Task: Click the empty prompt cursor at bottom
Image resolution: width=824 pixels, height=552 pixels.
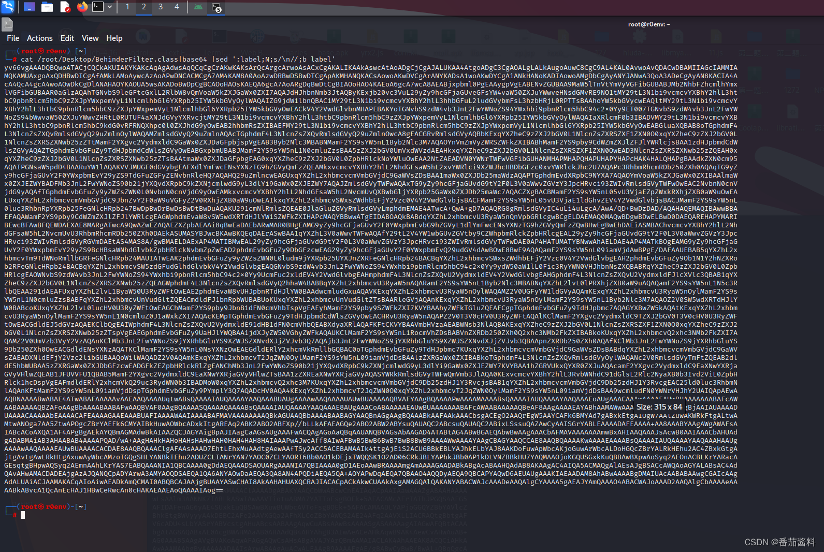Action: coord(23,515)
